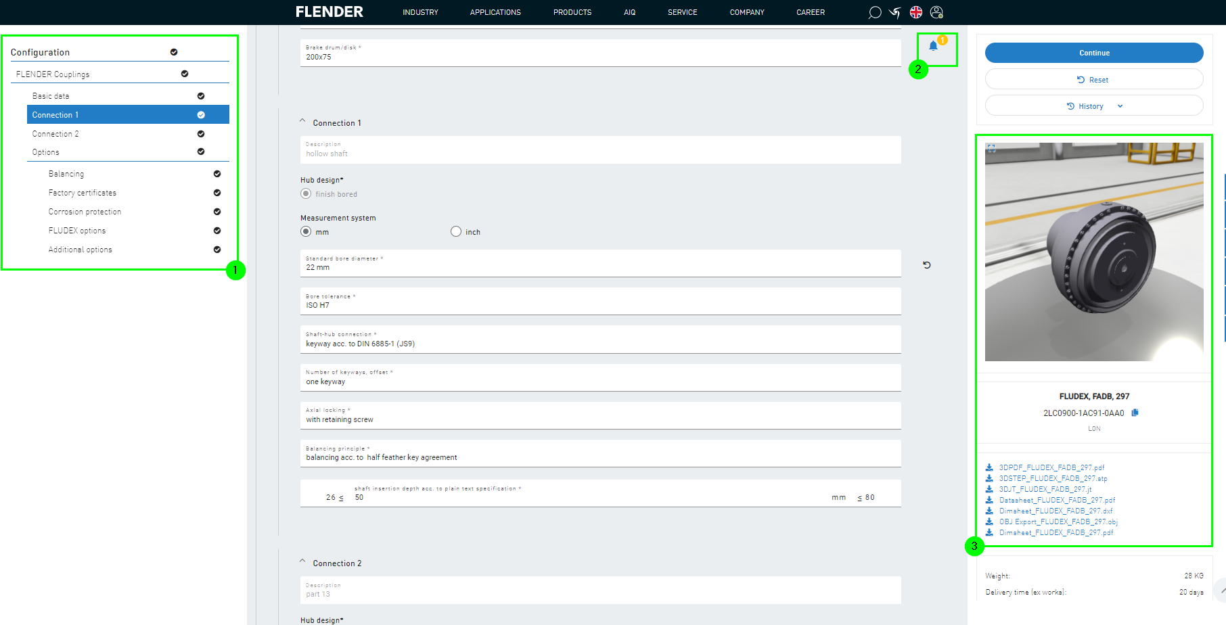Select Corrosion protection in configuration tree
Image resolution: width=1226 pixels, height=625 pixels.
85,212
